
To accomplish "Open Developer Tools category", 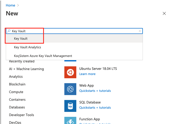I will pos(22,115).
